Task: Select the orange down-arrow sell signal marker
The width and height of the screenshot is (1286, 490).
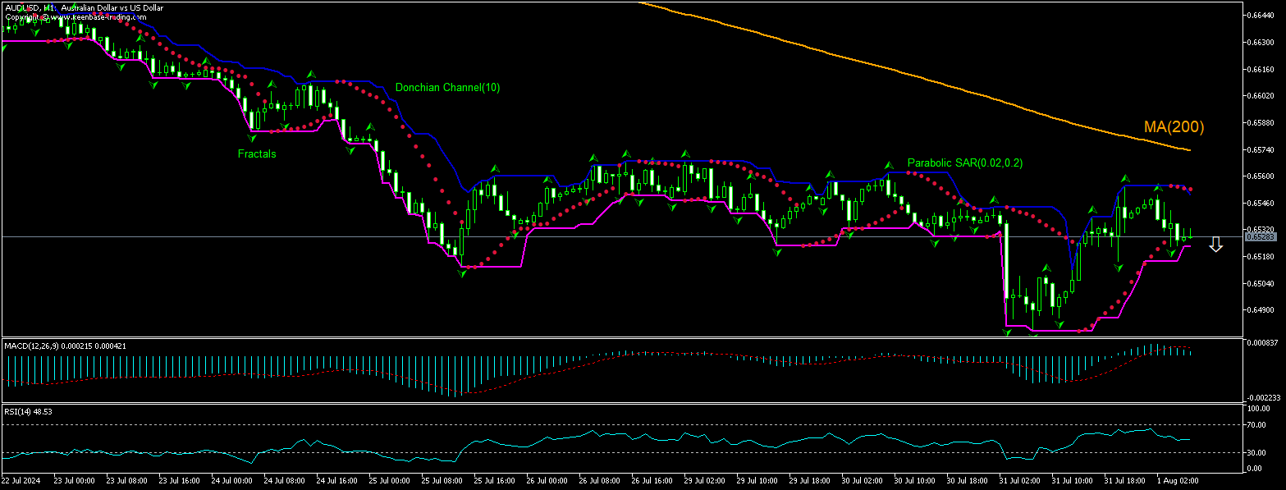Action: point(1215,244)
